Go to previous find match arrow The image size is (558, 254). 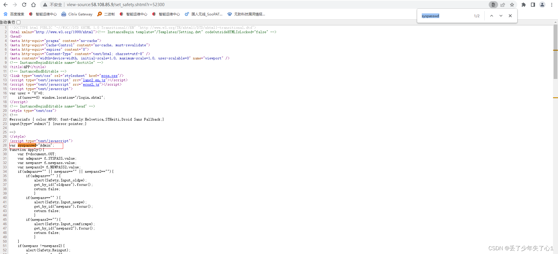coord(491,16)
